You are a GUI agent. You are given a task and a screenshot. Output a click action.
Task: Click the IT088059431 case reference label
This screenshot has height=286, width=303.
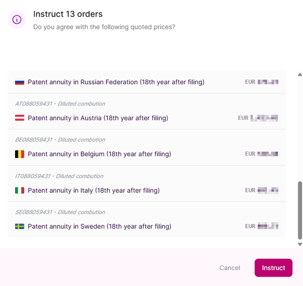(x=59, y=176)
